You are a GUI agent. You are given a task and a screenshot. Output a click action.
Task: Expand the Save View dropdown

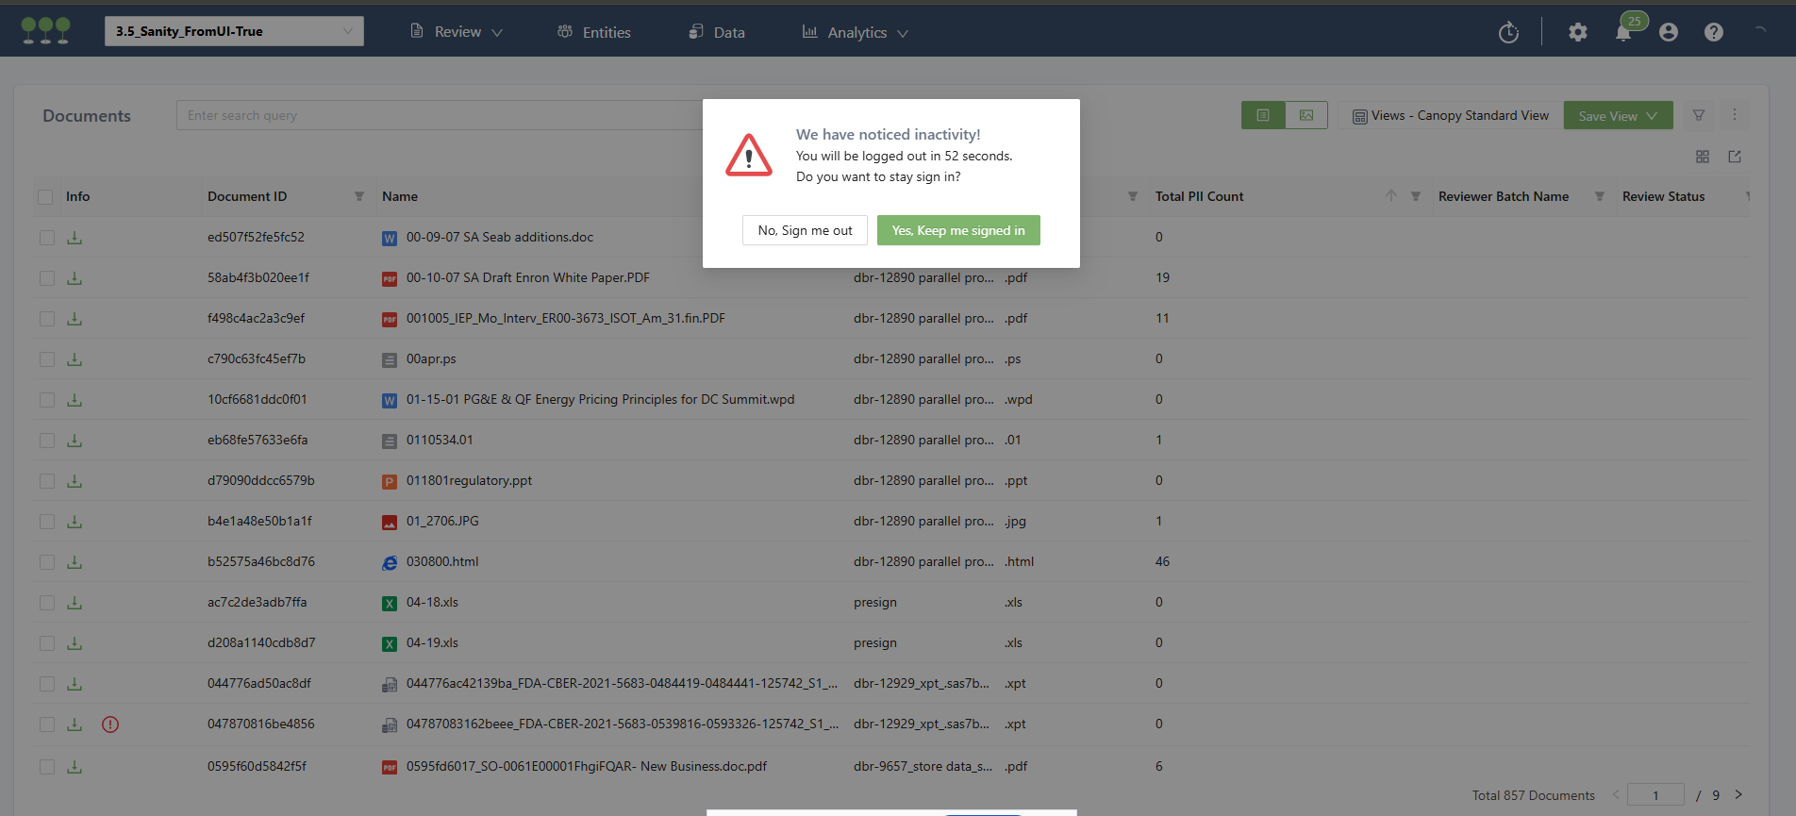click(x=1618, y=116)
